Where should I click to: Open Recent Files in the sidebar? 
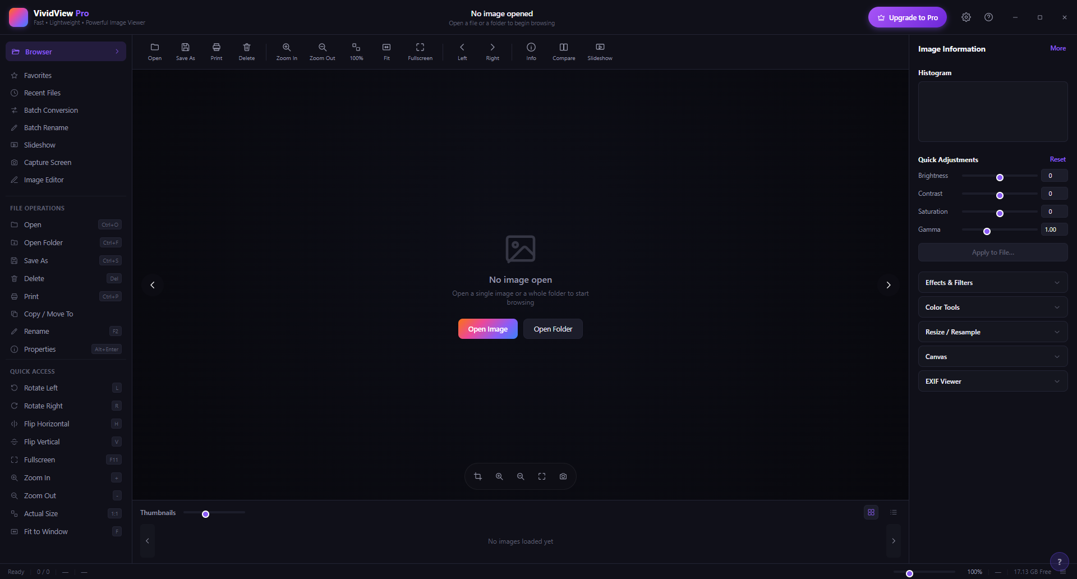pos(66,93)
